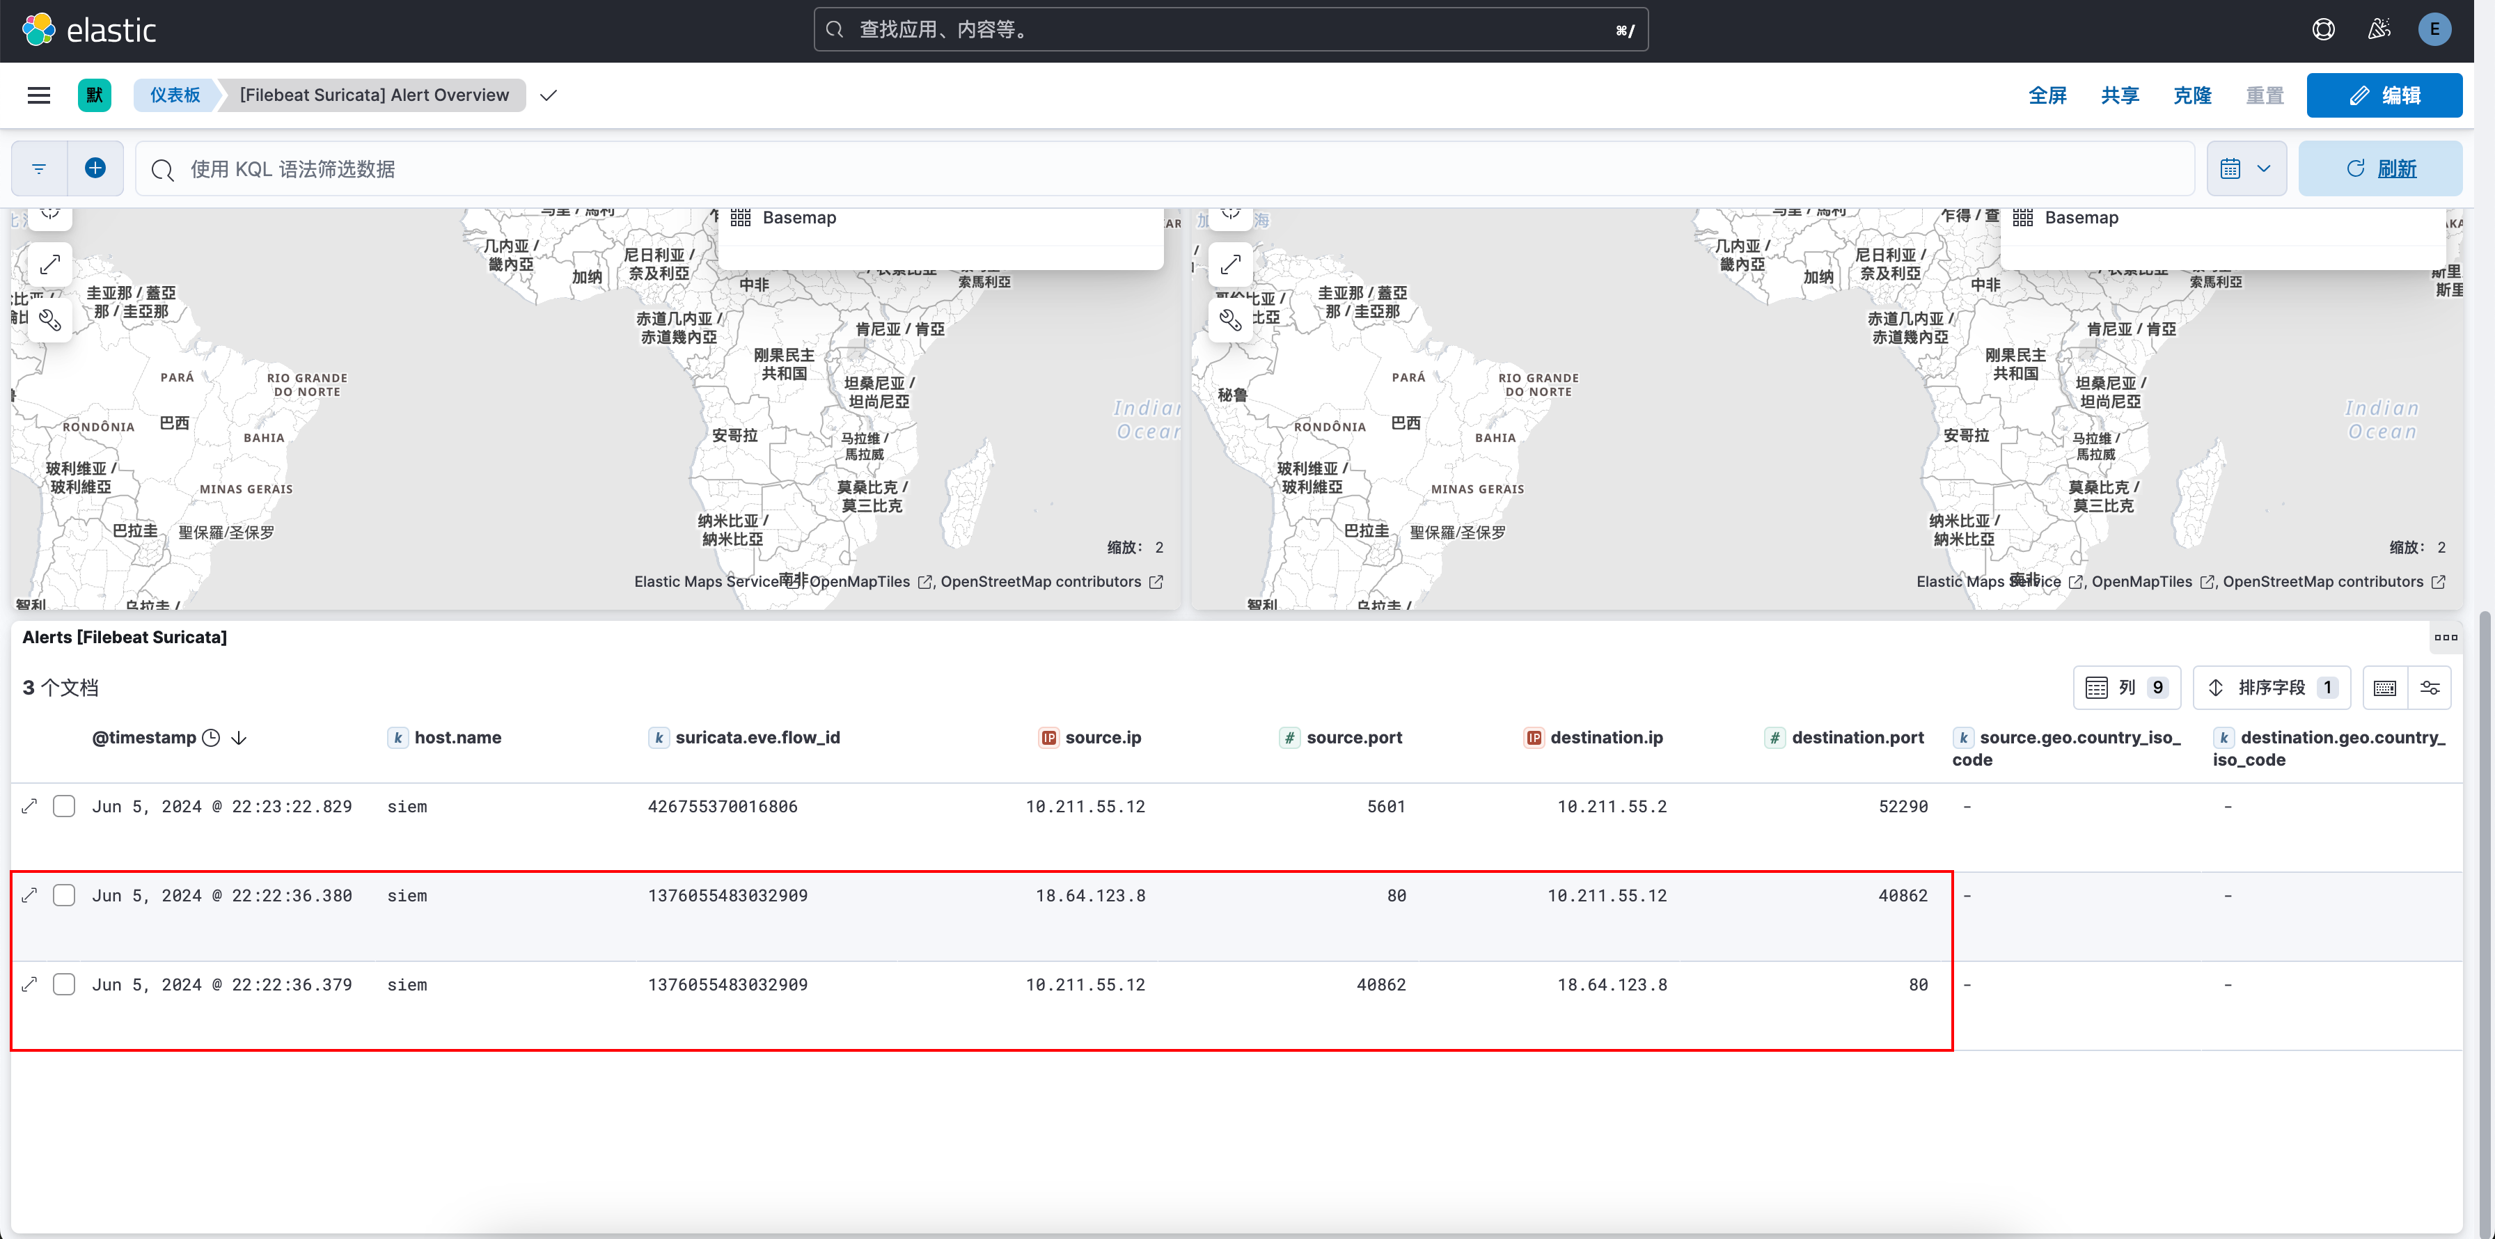Open the add filter plus icon
Screen dimensions: 2495x1239
click(95, 168)
